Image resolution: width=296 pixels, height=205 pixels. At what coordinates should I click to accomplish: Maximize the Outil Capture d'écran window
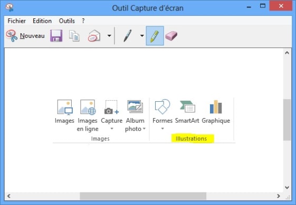coord(263,6)
